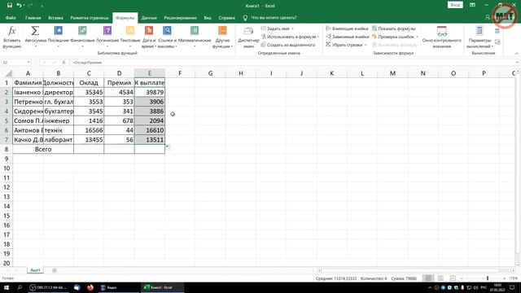
Task: Click the taskbar search magnifier icon
Action: pos(20,287)
